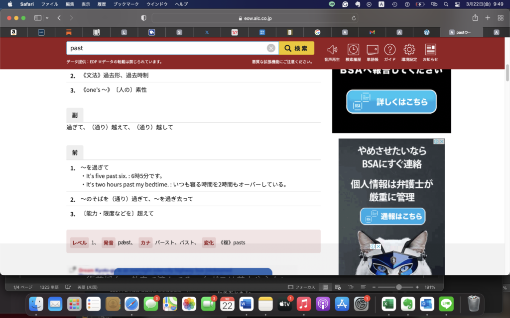510x318 pixels.
Task: Click the Word zoom slider handle
Action: click(x=398, y=287)
